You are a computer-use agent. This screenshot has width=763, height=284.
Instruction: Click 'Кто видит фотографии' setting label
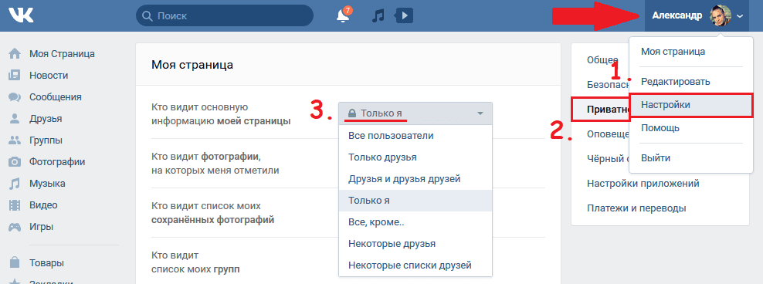215,164
